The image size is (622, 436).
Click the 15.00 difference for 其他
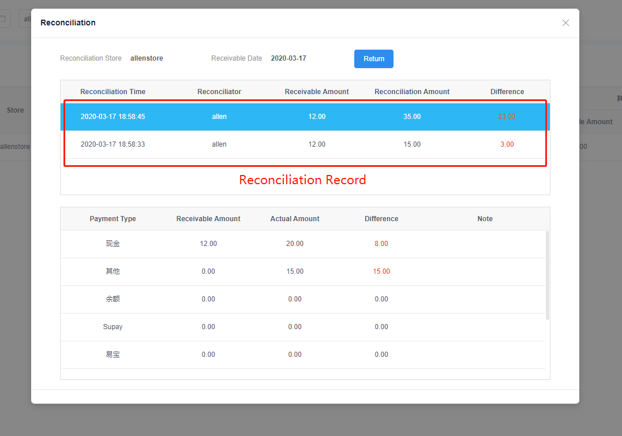click(381, 271)
